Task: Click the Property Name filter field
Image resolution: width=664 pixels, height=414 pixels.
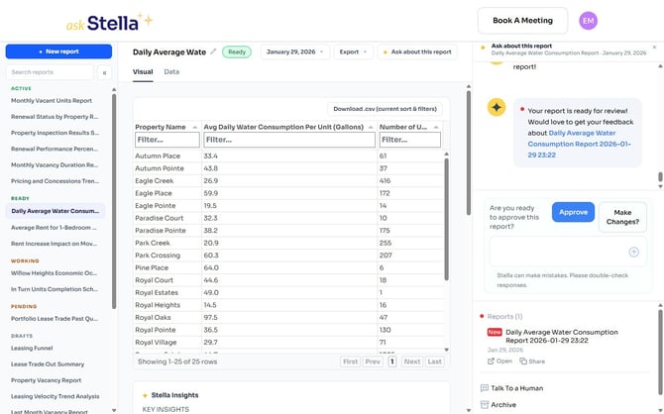Action: tap(166, 140)
